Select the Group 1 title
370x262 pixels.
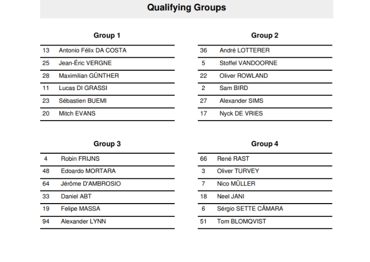coord(107,35)
